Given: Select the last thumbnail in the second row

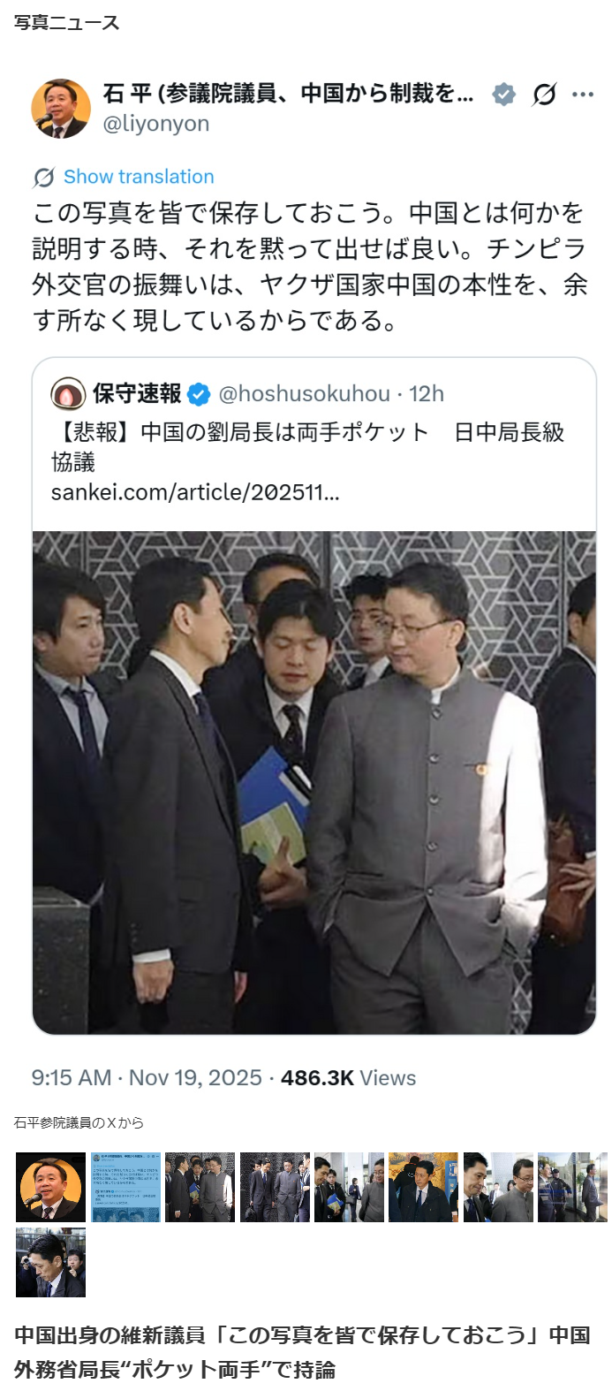Looking at the screenshot, I should coord(50,1262).
